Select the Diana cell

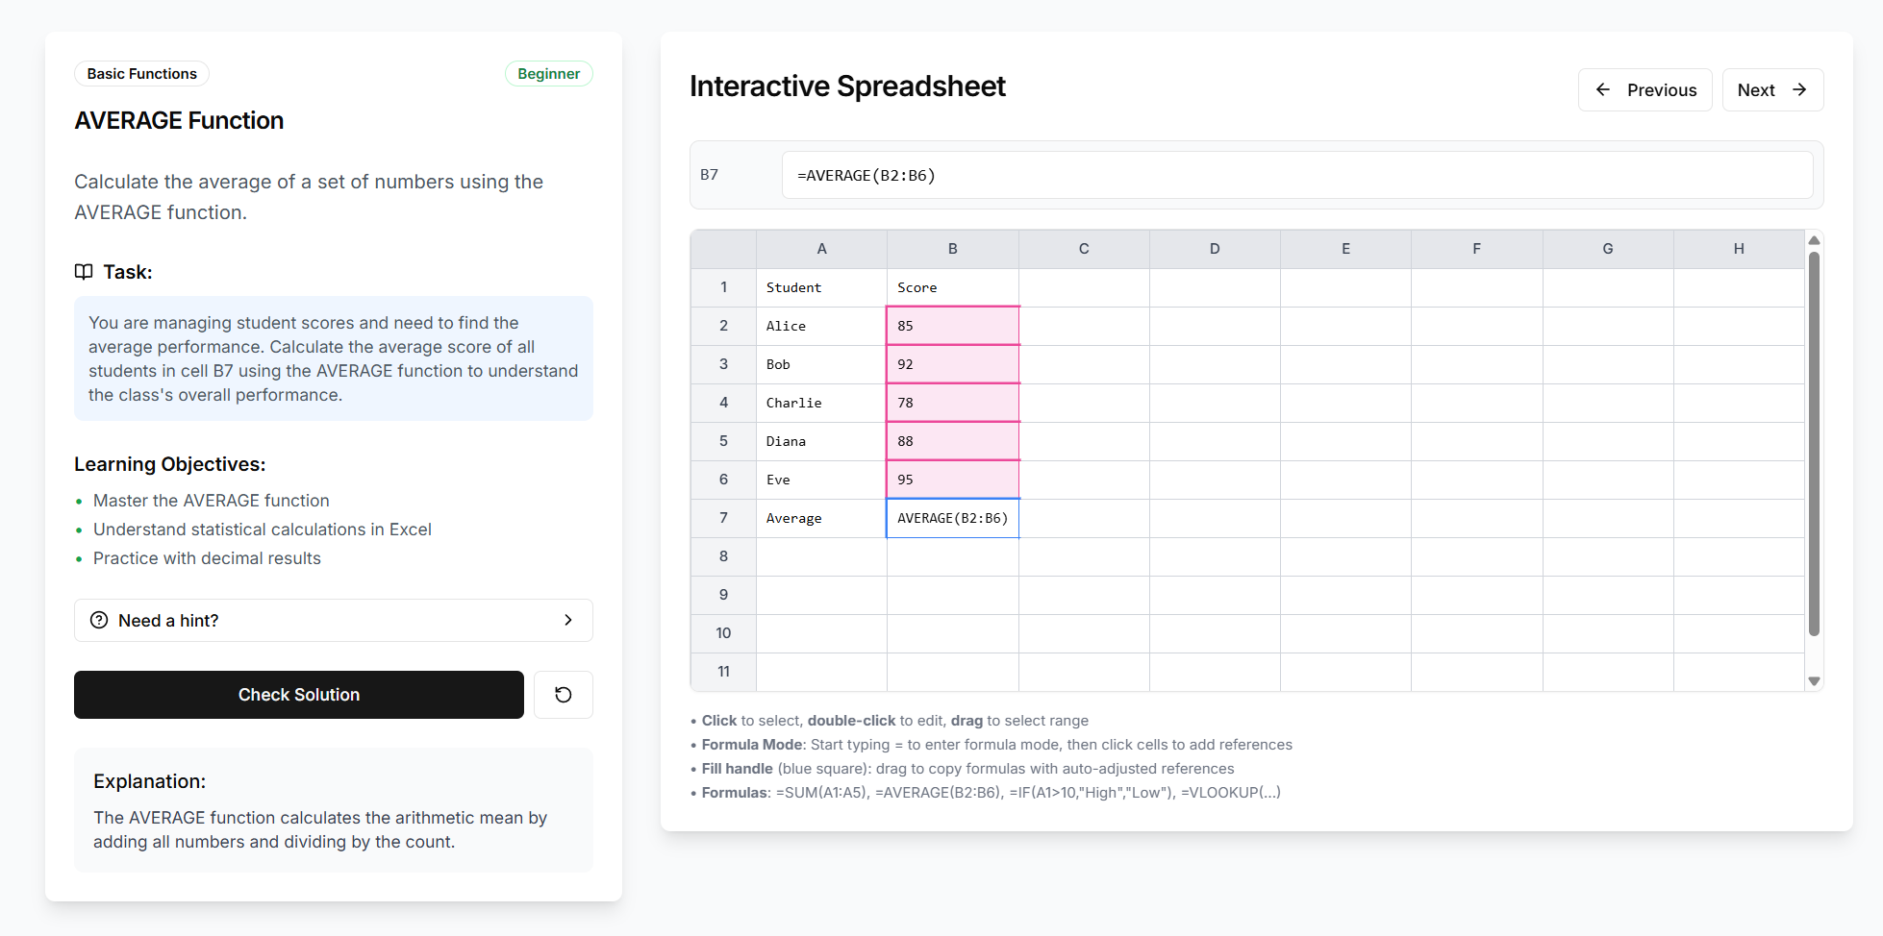[x=821, y=441]
